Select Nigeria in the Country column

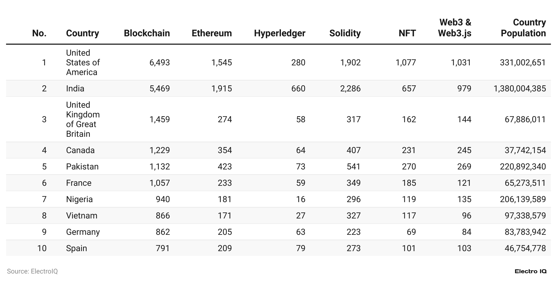(79, 199)
